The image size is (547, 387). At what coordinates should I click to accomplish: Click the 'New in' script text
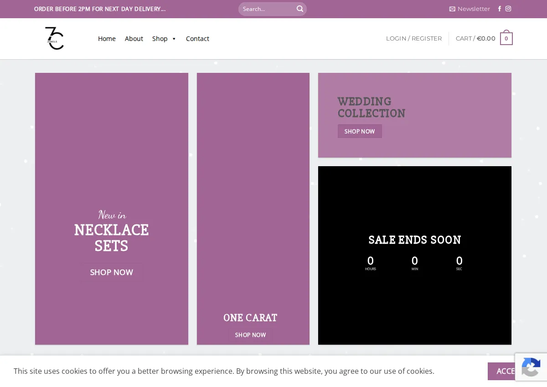[112, 214]
